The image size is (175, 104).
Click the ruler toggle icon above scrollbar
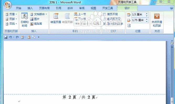pos(172,43)
